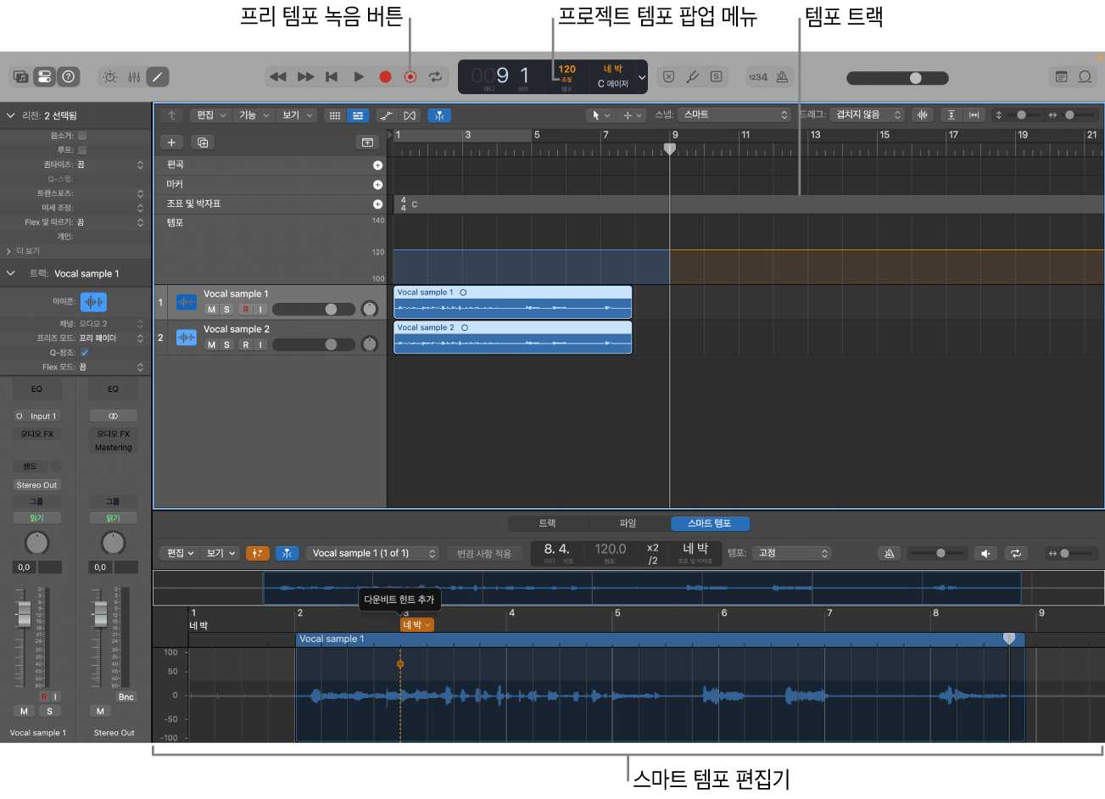
Task: Open Quick Help question mark icon
Action: (x=69, y=77)
